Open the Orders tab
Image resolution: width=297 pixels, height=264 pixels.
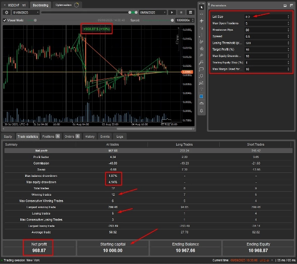72,136
